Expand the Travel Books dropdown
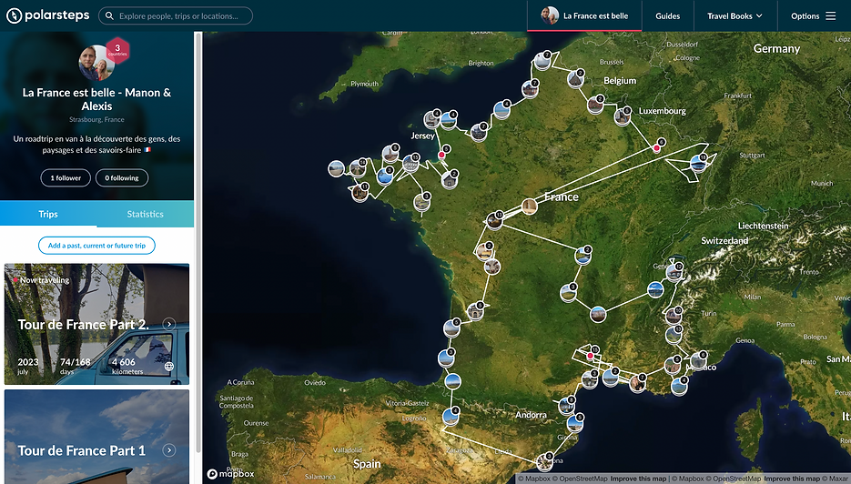This screenshot has width=851, height=484. (x=734, y=15)
